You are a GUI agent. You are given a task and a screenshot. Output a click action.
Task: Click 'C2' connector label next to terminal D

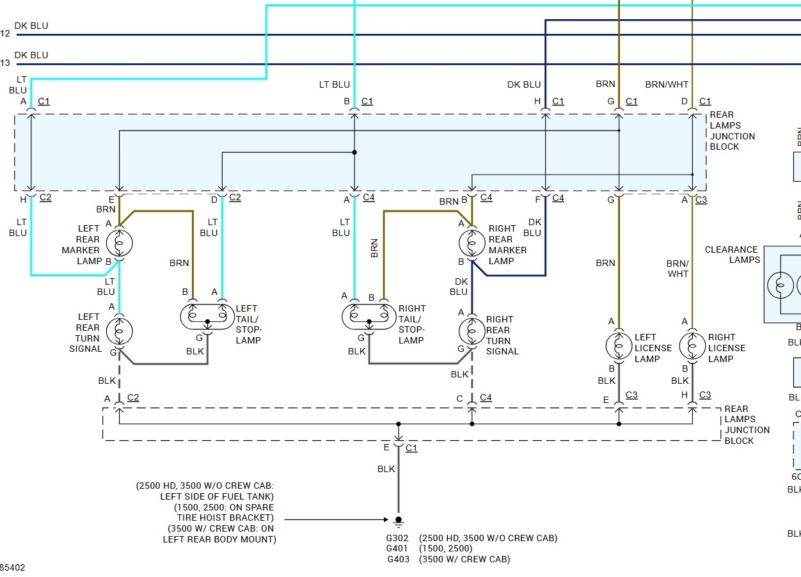point(235,197)
